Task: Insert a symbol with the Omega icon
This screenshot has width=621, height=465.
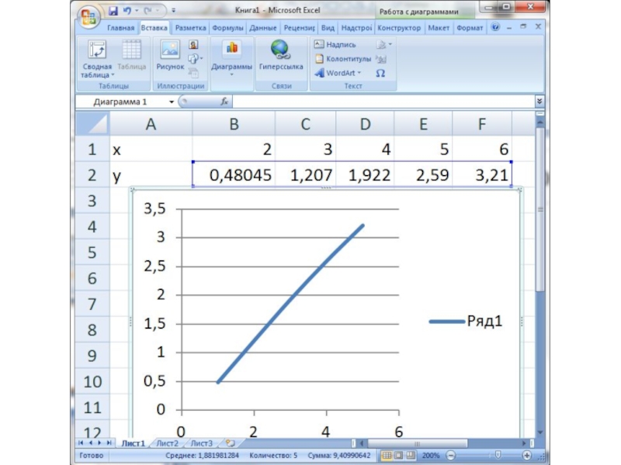Action: 380,73
